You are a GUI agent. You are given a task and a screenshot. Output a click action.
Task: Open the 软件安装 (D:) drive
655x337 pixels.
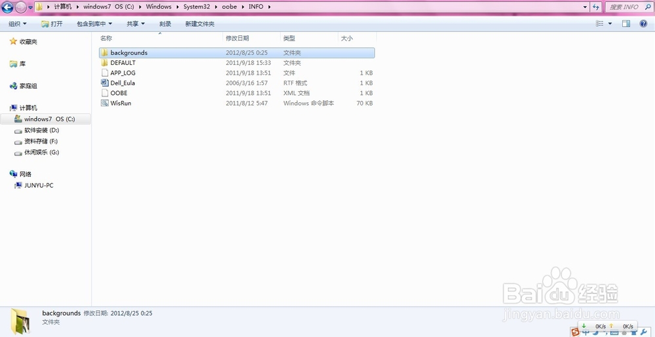[41, 130]
